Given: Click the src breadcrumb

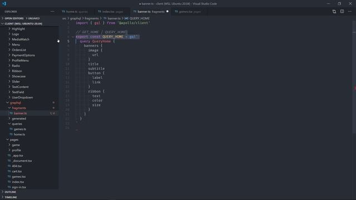Looking at the screenshot, I should click(x=65, y=18).
